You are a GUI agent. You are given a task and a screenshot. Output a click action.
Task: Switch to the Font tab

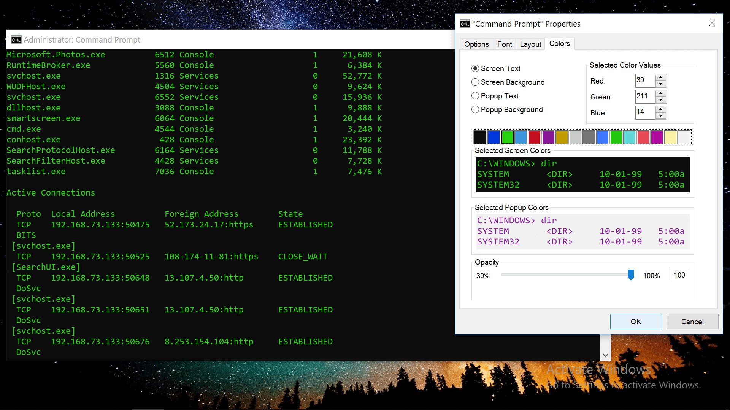pyautogui.click(x=504, y=44)
